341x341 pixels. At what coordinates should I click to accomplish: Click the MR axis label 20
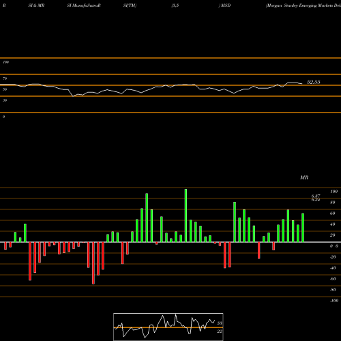[x=333, y=235]
